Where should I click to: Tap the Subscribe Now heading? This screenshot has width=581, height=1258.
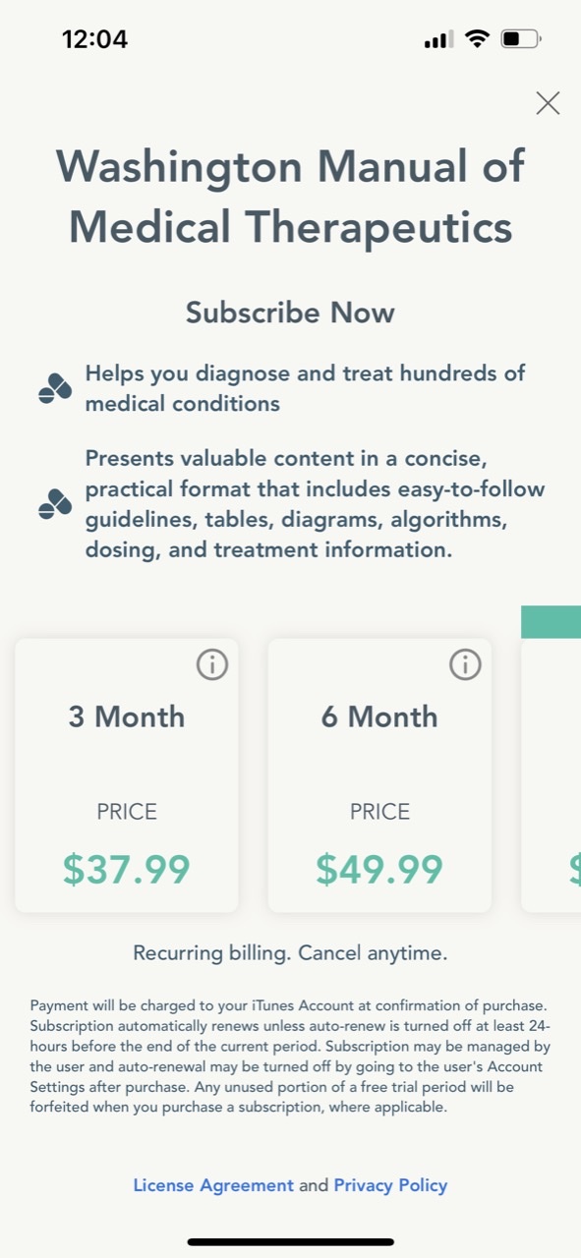pyautogui.click(x=290, y=313)
